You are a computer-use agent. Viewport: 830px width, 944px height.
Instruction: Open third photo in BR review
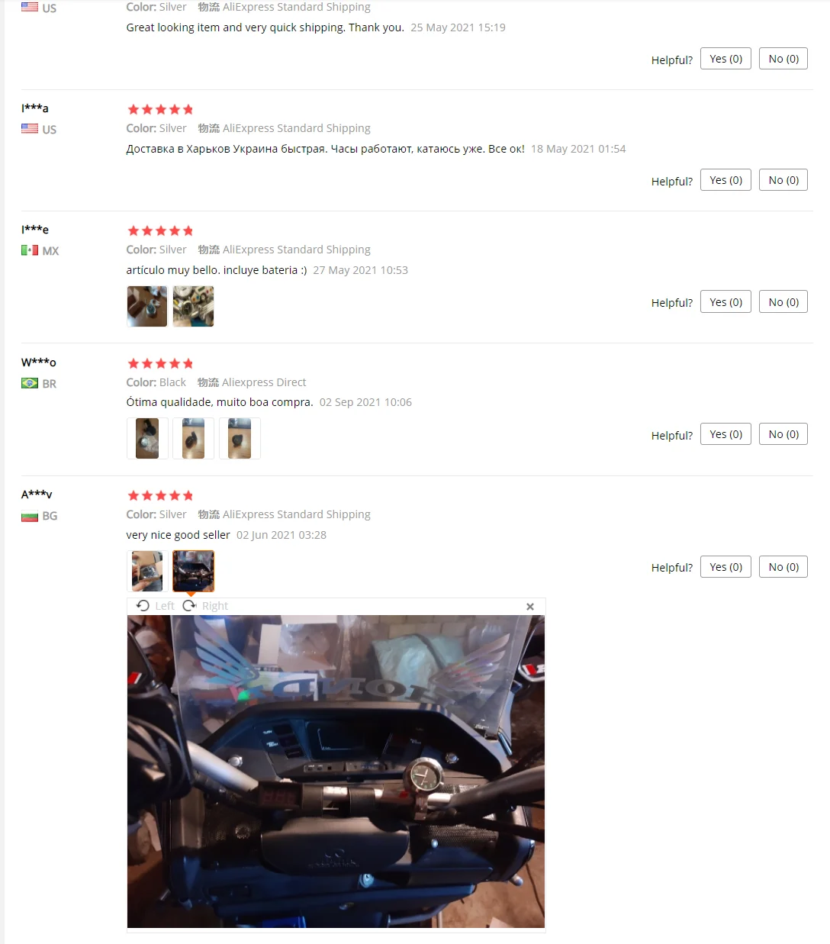pyautogui.click(x=240, y=438)
